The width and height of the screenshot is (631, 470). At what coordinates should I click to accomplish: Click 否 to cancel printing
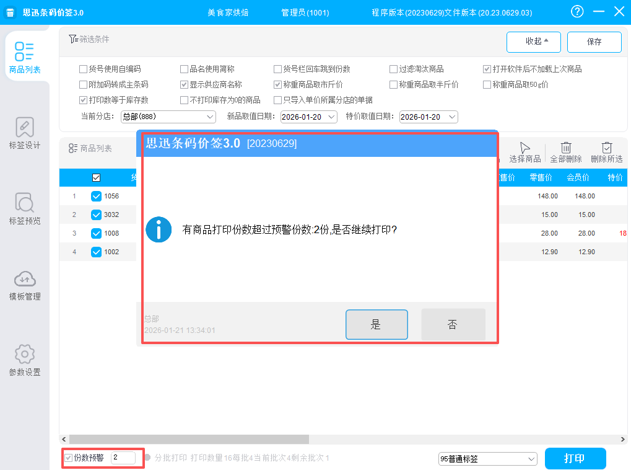tap(453, 324)
